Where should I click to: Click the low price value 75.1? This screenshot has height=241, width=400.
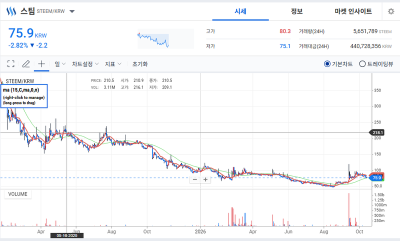[285, 46]
